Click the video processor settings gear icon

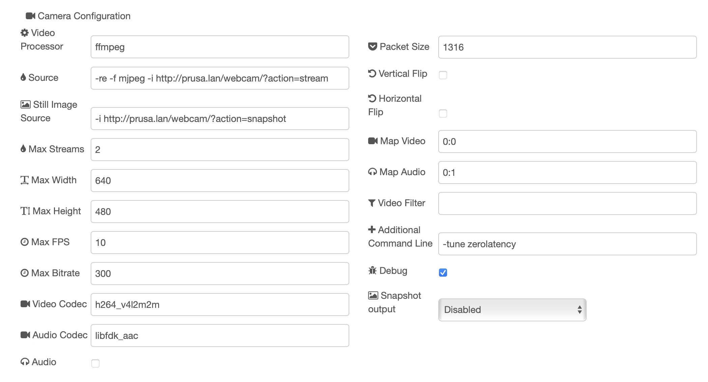[x=25, y=33]
